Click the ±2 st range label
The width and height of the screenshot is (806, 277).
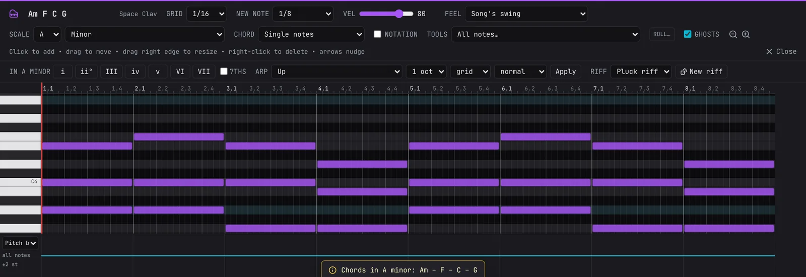(10, 264)
